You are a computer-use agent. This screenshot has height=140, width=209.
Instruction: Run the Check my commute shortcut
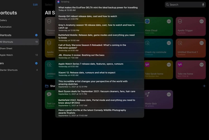click(x=159, y=48)
